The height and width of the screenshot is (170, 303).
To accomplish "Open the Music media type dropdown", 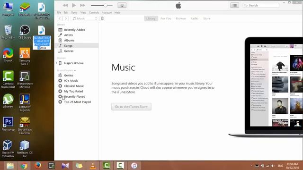I will point(85,18).
